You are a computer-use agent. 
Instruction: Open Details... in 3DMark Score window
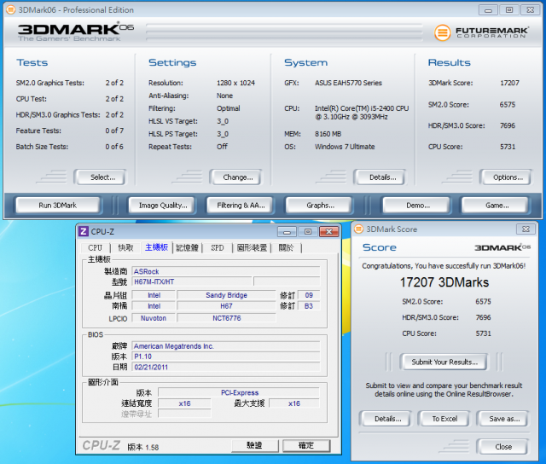(387, 419)
